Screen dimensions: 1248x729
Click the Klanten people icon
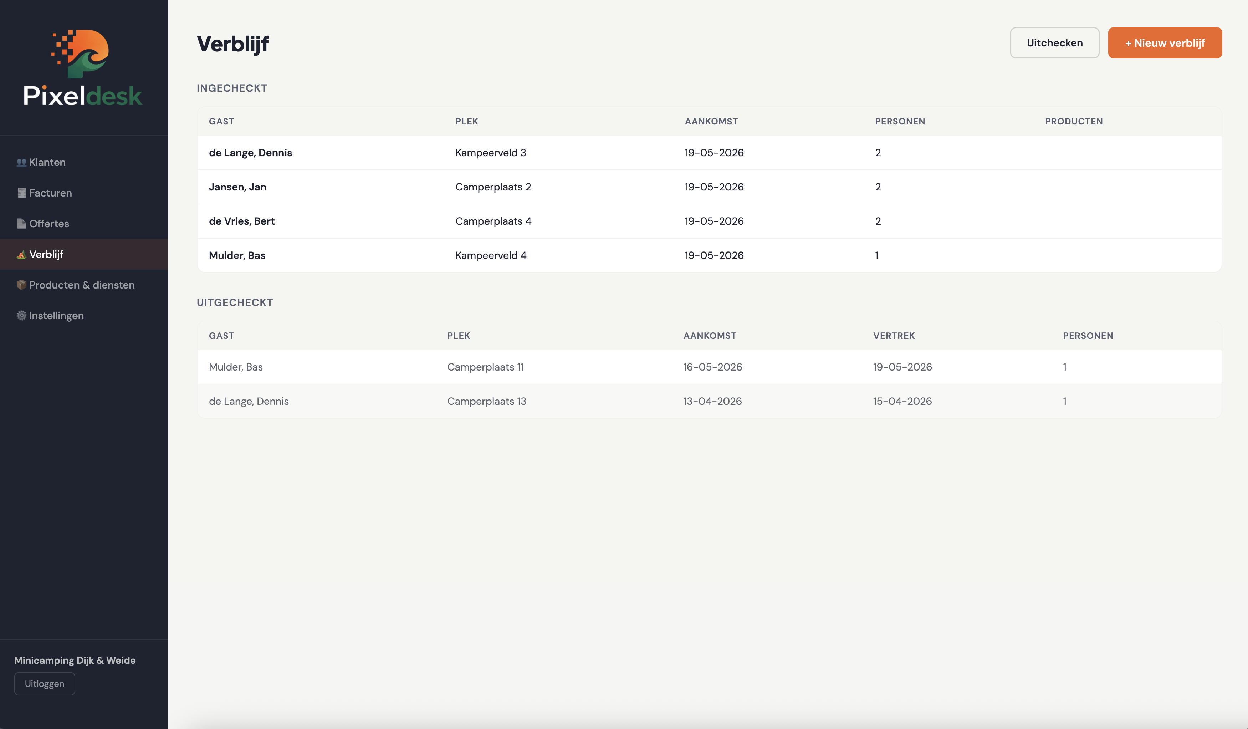[21, 162]
